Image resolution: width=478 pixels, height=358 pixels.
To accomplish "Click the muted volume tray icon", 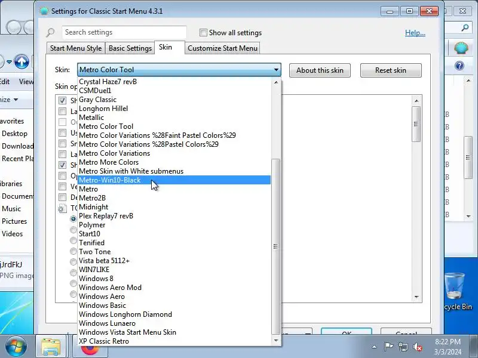I will 417,347.
